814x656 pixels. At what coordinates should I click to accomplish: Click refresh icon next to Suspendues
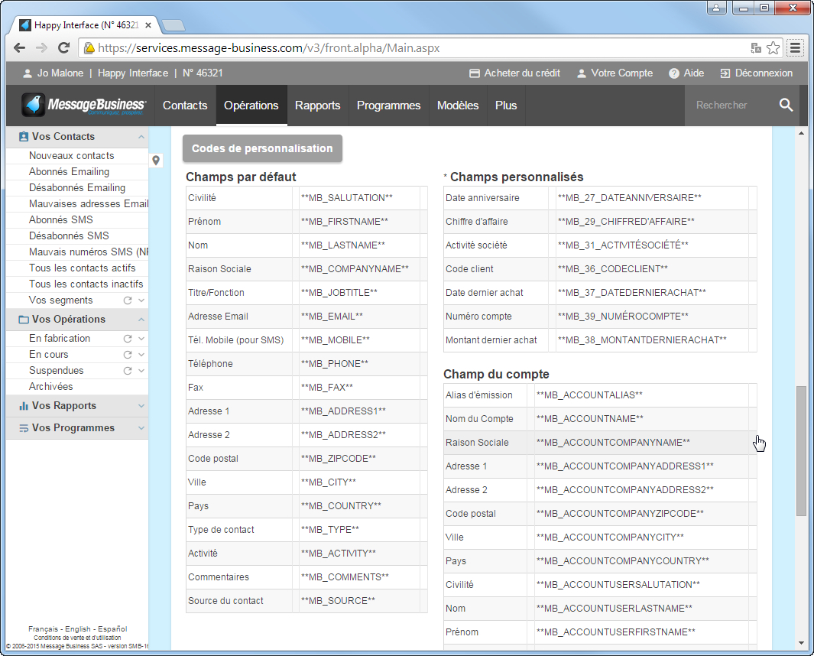point(128,371)
